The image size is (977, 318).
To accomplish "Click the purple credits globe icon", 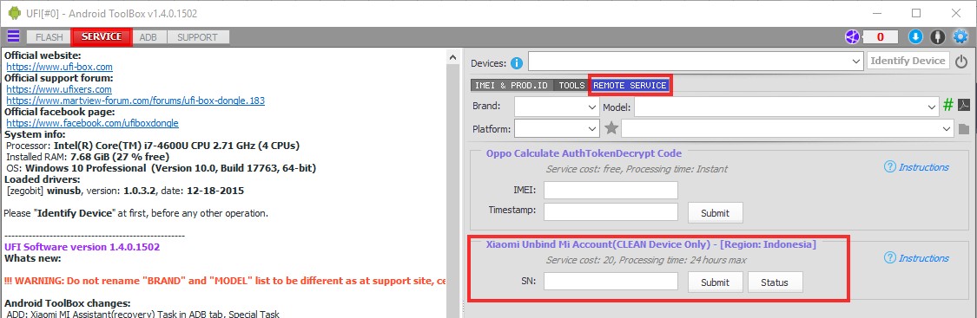I will [852, 36].
